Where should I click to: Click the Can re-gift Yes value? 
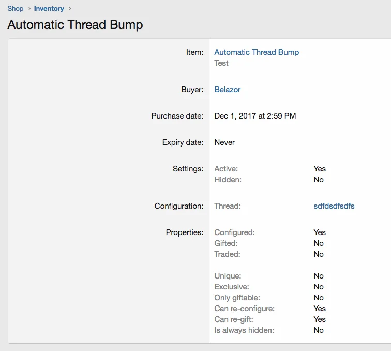coord(320,319)
